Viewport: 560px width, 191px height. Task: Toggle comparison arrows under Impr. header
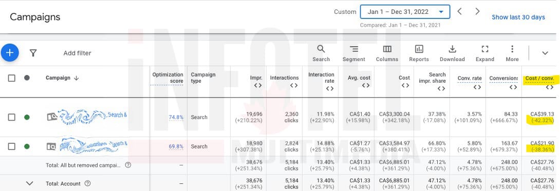click(258, 85)
